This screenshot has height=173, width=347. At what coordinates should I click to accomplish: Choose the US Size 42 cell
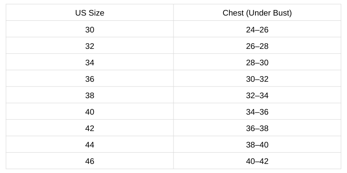(x=90, y=128)
